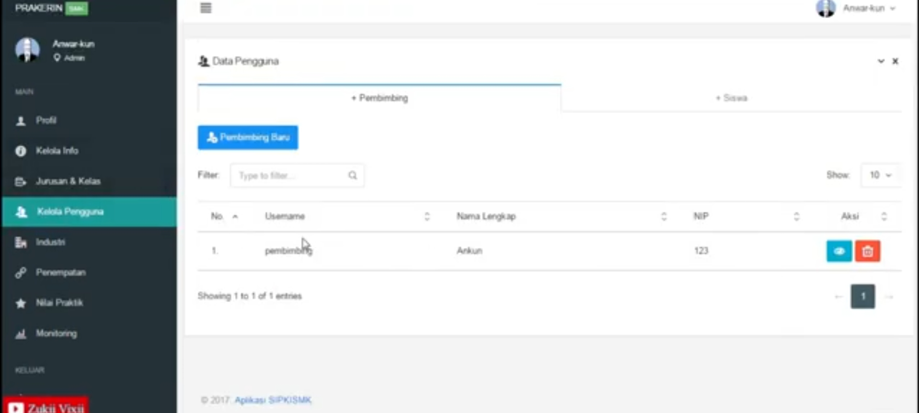Screen dimensions: 919x413
Task: Select the Pembimbing tab
Action: [x=379, y=98]
